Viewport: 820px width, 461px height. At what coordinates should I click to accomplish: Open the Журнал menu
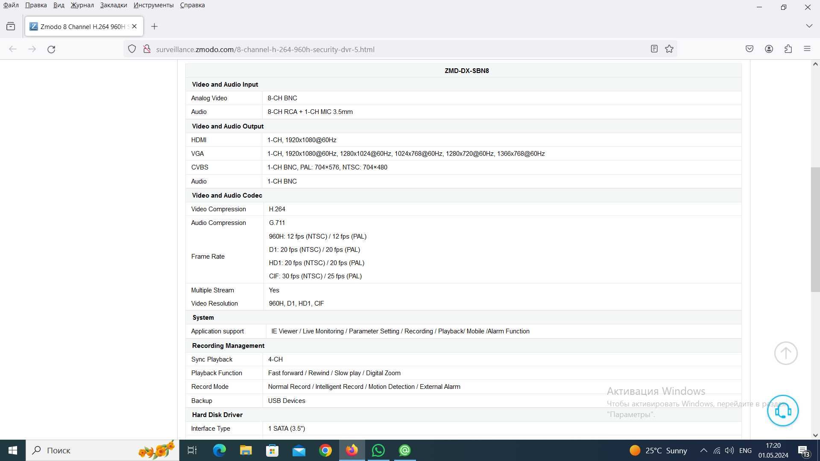(82, 5)
